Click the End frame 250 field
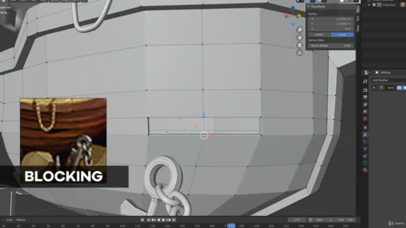The image size is (406, 228). (345, 220)
